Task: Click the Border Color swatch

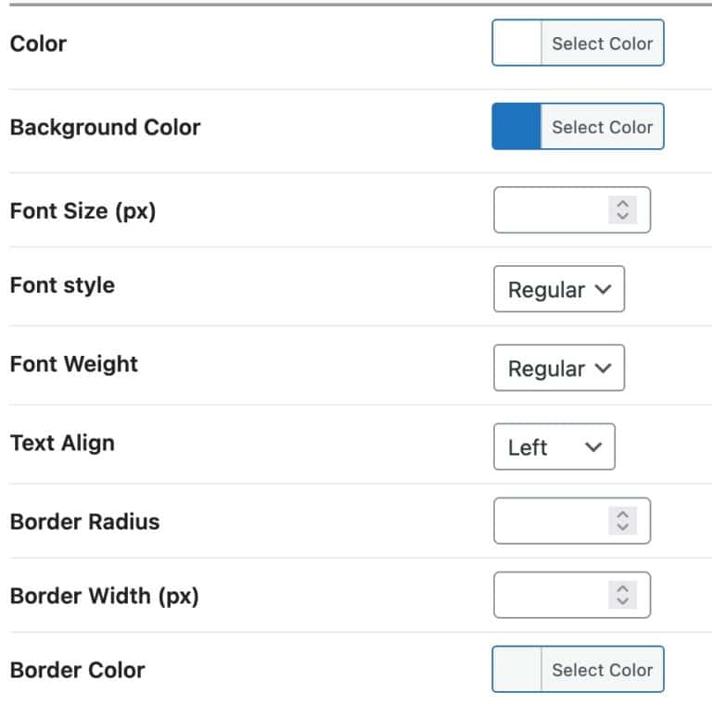Action: pyautogui.click(x=516, y=670)
